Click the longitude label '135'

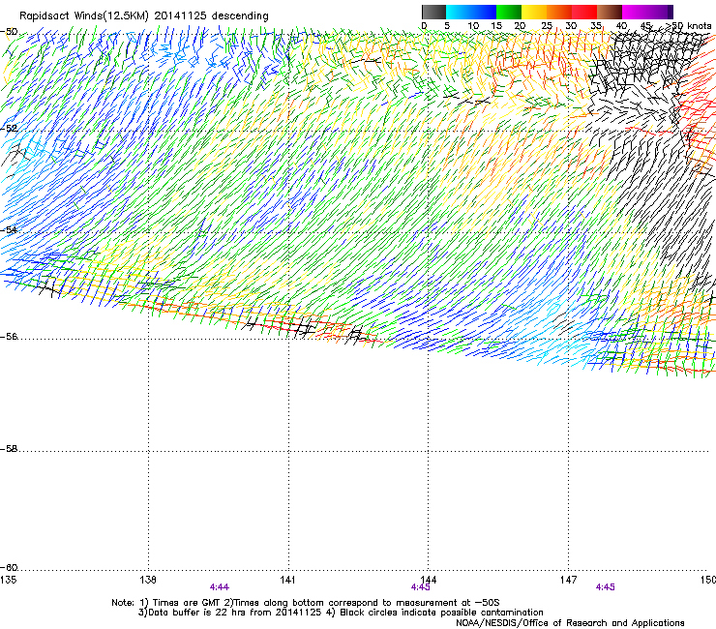[x=8, y=580]
